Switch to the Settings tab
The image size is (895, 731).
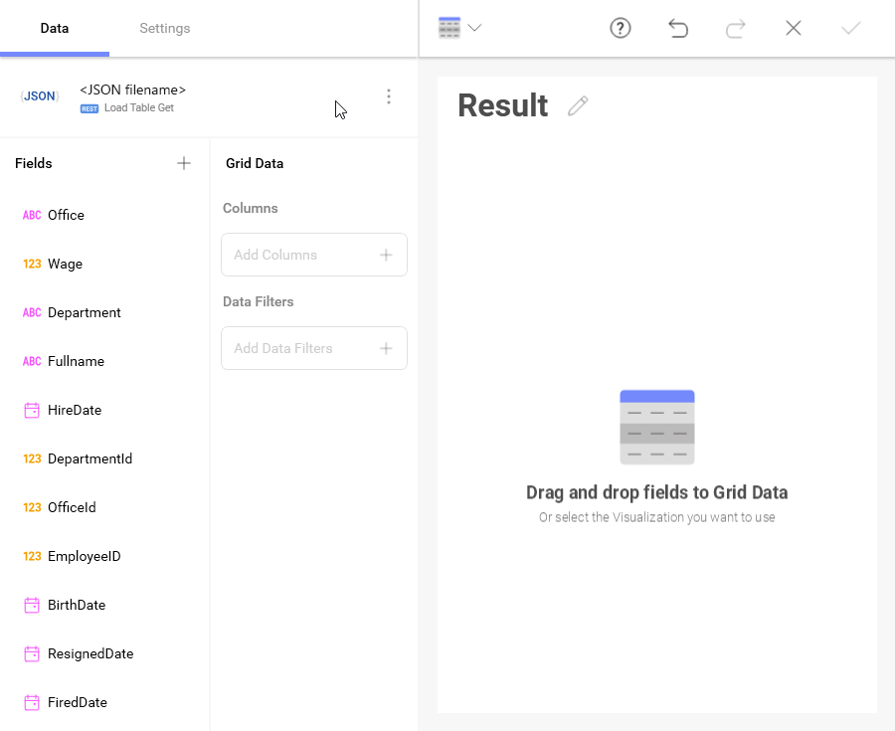164,28
